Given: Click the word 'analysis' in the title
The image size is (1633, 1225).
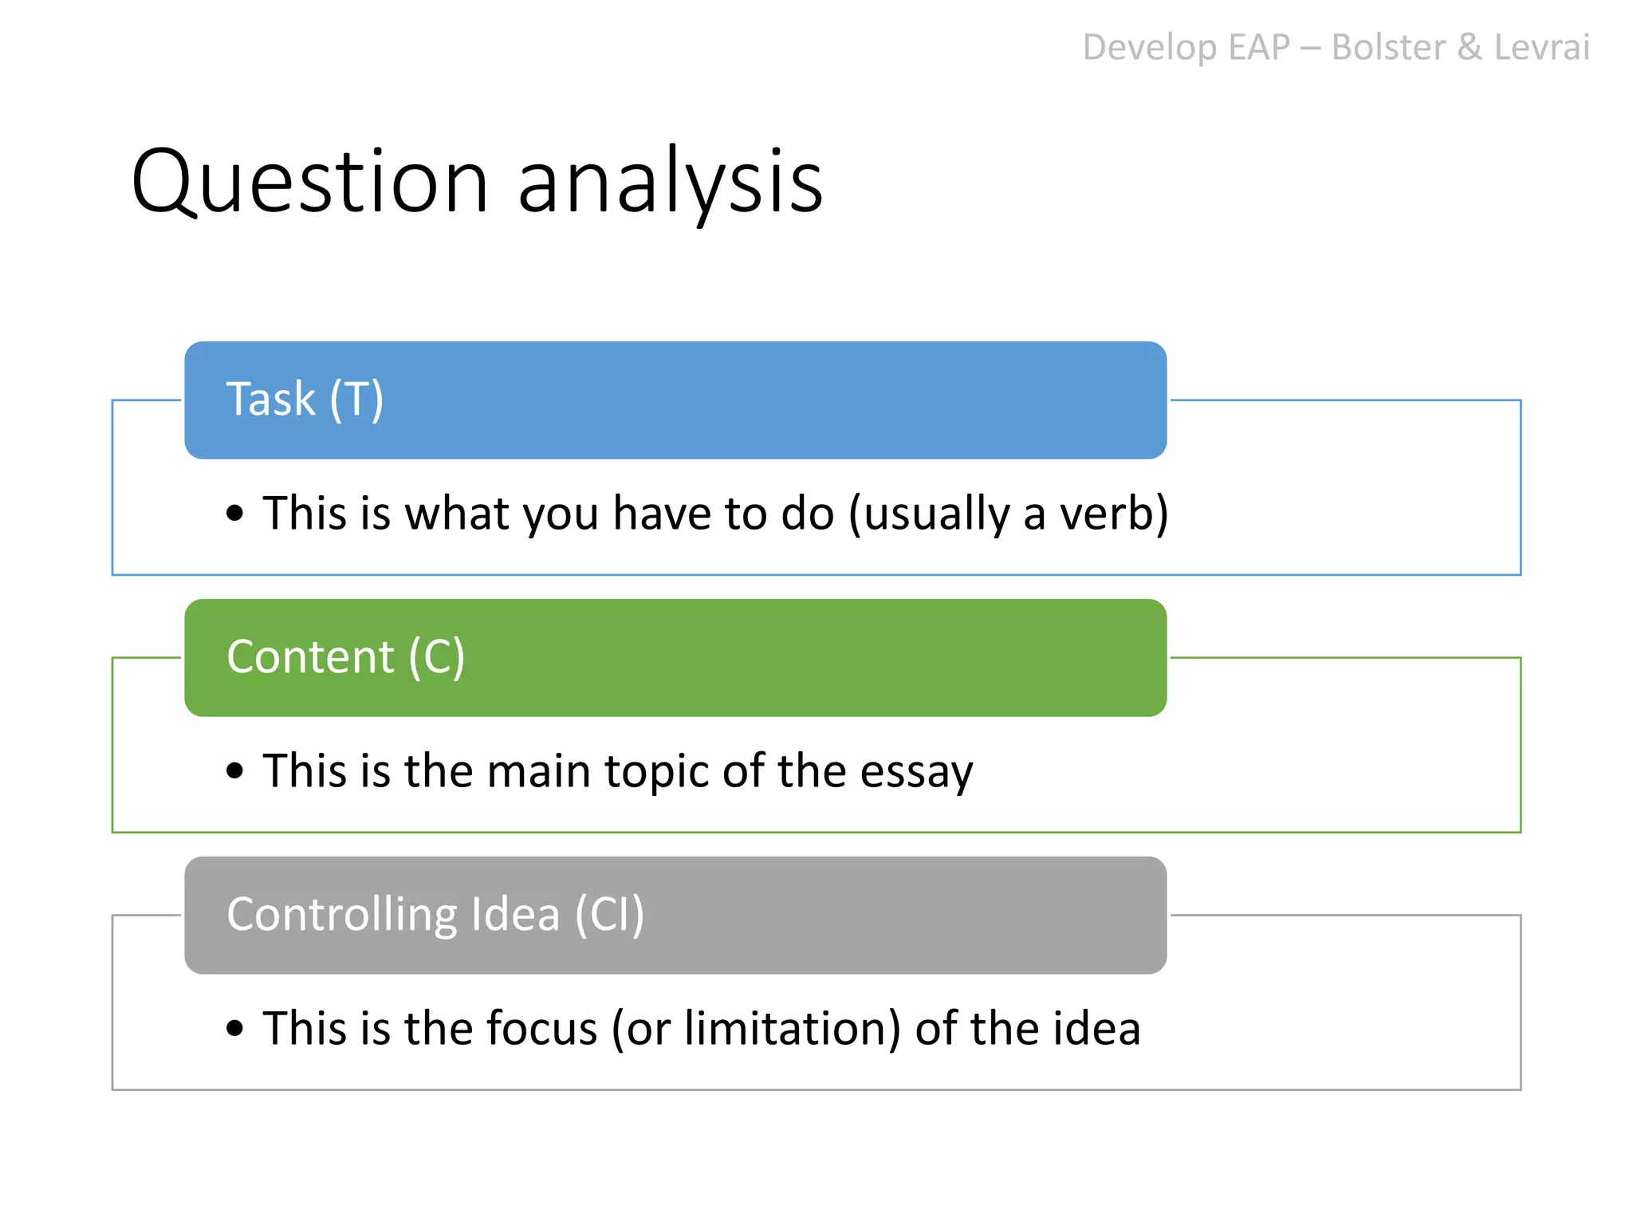Looking at the screenshot, I should pos(671,183).
